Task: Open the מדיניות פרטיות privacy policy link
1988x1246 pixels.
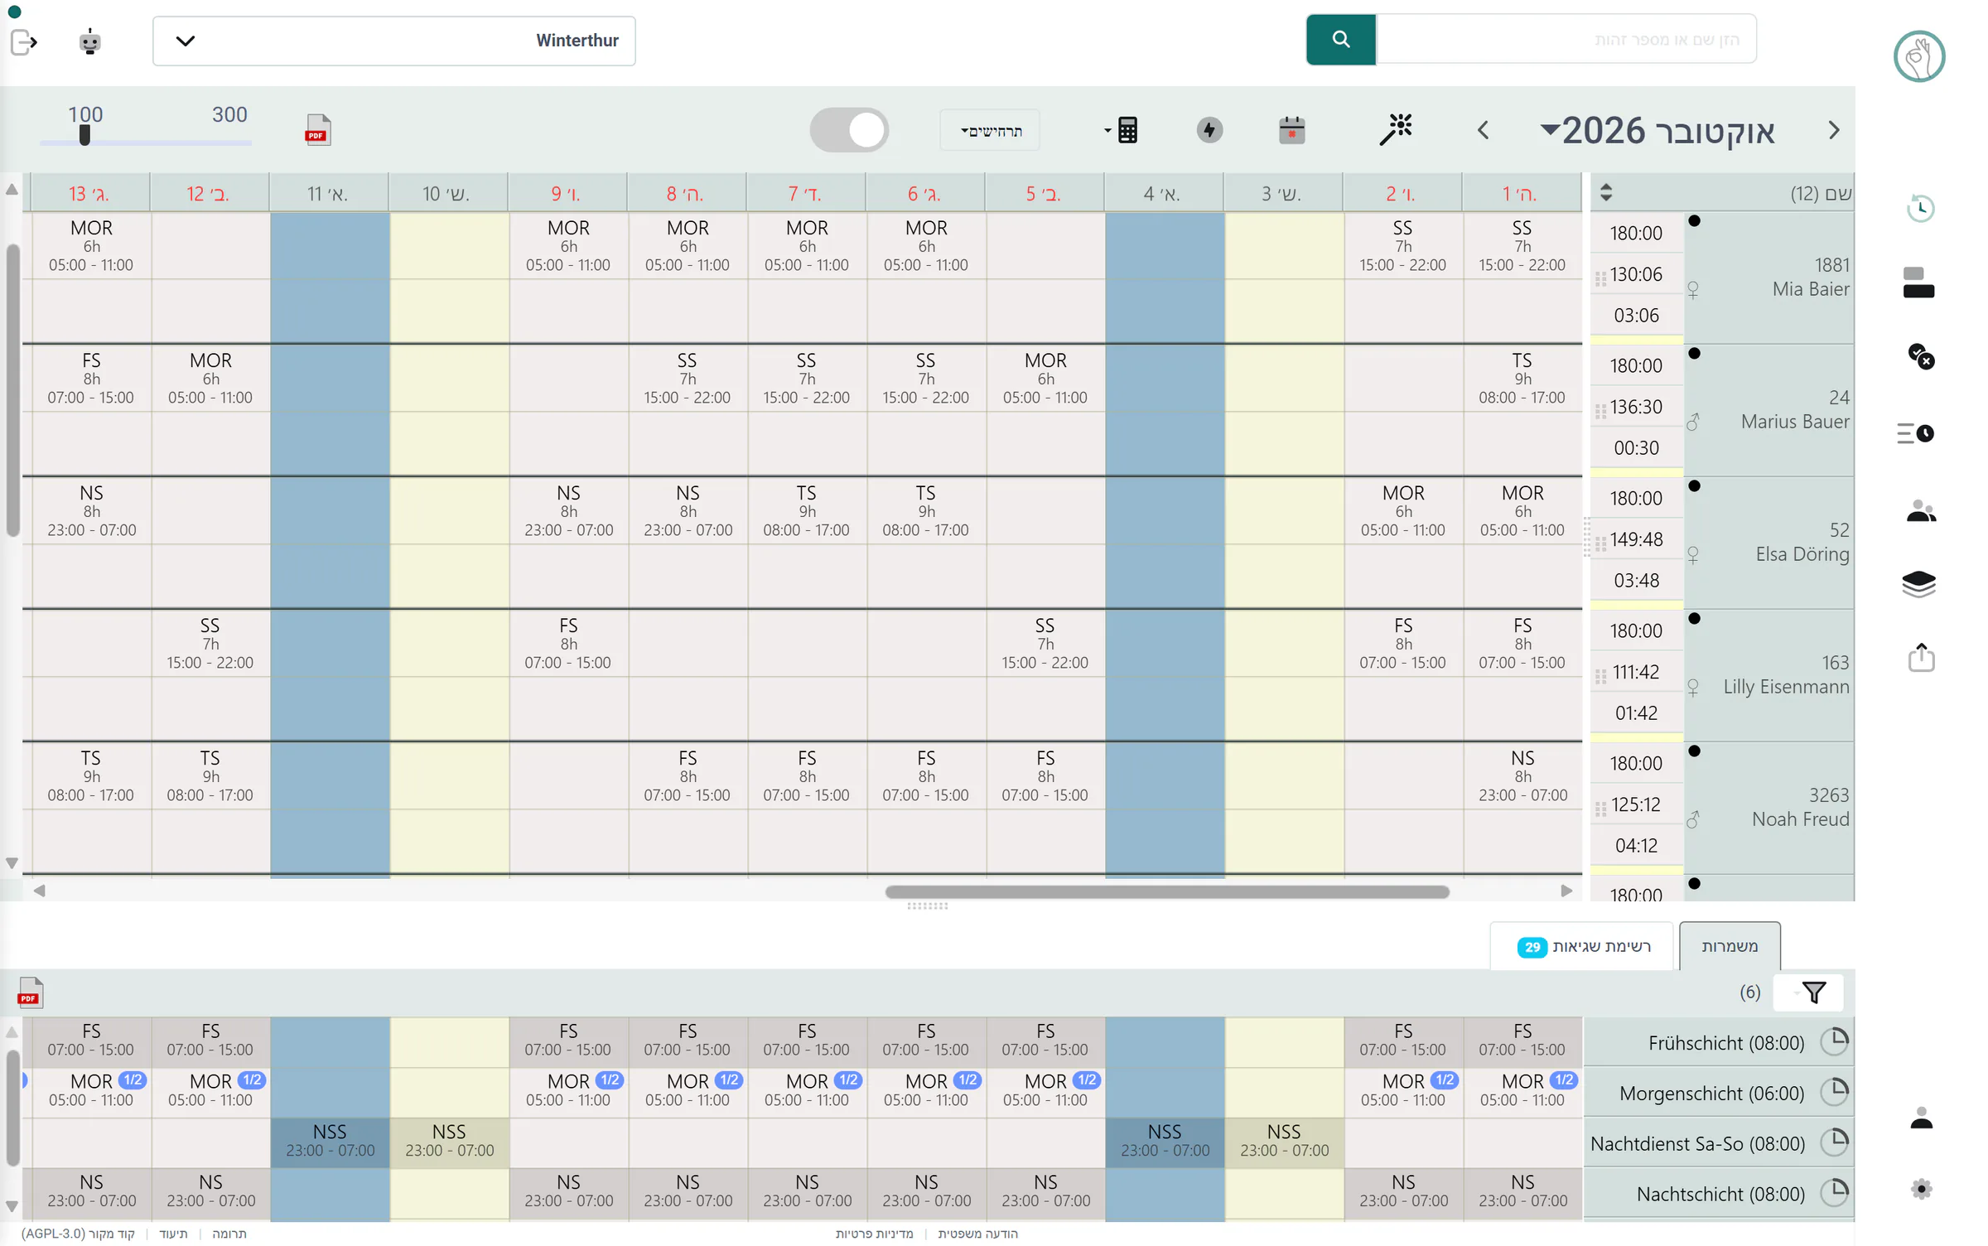Action: (x=874, y=1234)
